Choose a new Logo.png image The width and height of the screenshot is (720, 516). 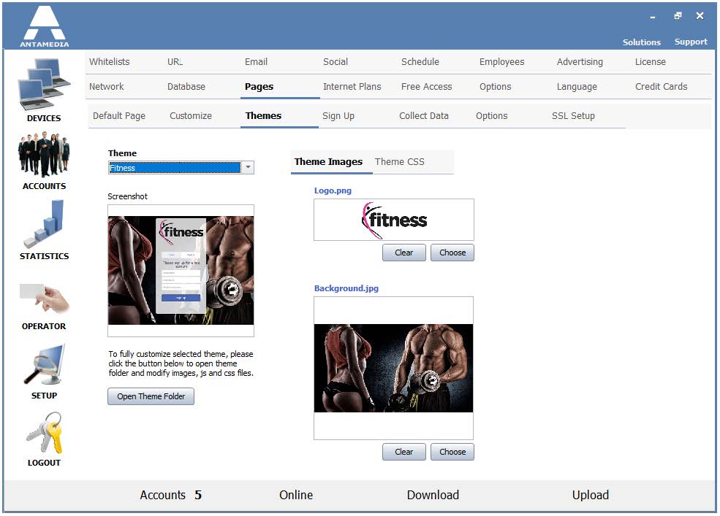tap(452, 253)
